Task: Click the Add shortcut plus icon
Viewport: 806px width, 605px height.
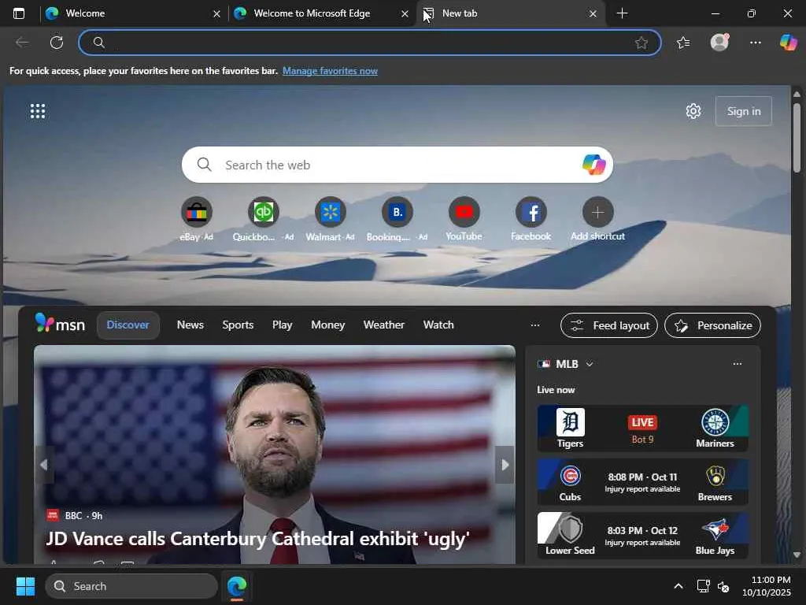Action: coord(597,212)
